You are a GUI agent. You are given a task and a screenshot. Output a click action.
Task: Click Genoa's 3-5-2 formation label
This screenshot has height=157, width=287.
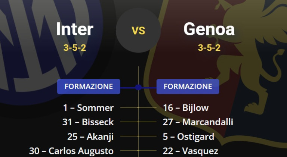(209, 47)
